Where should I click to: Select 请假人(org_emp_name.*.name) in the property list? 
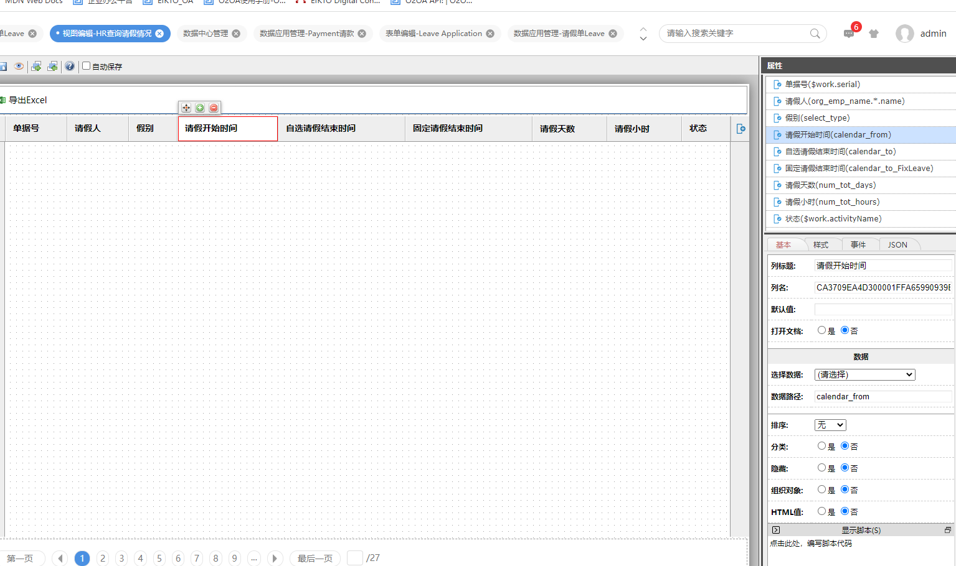pos(861,101)
